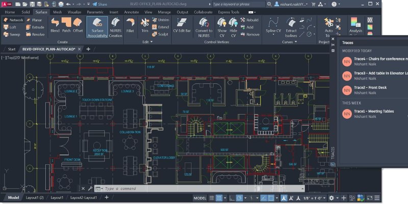The width and height of the screenshot is (408, 204).
Task: Toggle grid display in status bar
Action: pos(219,198)
